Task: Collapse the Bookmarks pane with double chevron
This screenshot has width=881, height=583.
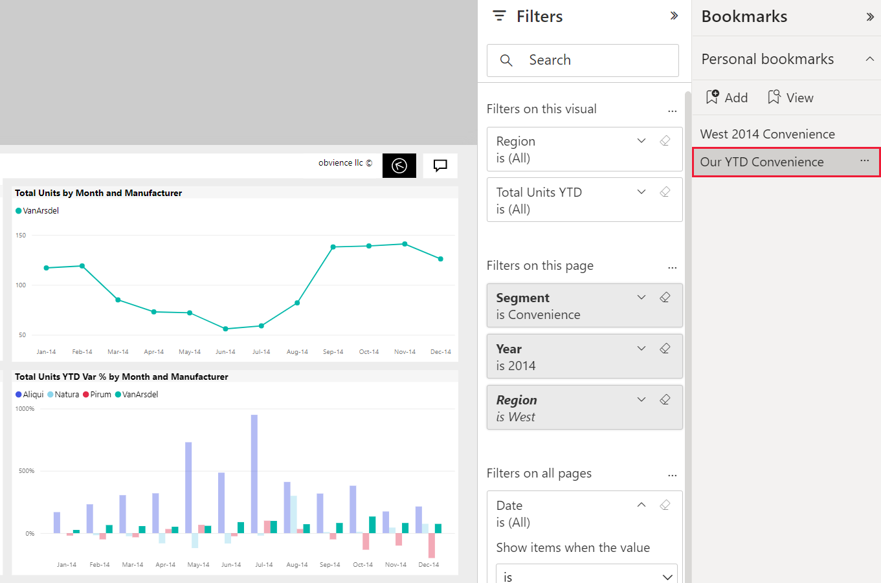Action: (x=870, y=17)
